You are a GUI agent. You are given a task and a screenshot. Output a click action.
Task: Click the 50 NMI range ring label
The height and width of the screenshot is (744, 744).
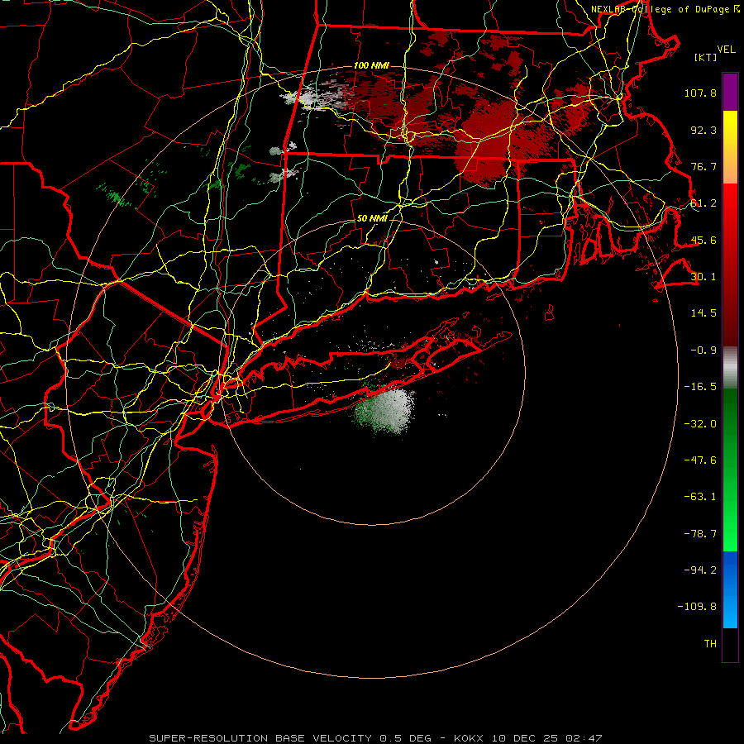(x=372, y=219)
